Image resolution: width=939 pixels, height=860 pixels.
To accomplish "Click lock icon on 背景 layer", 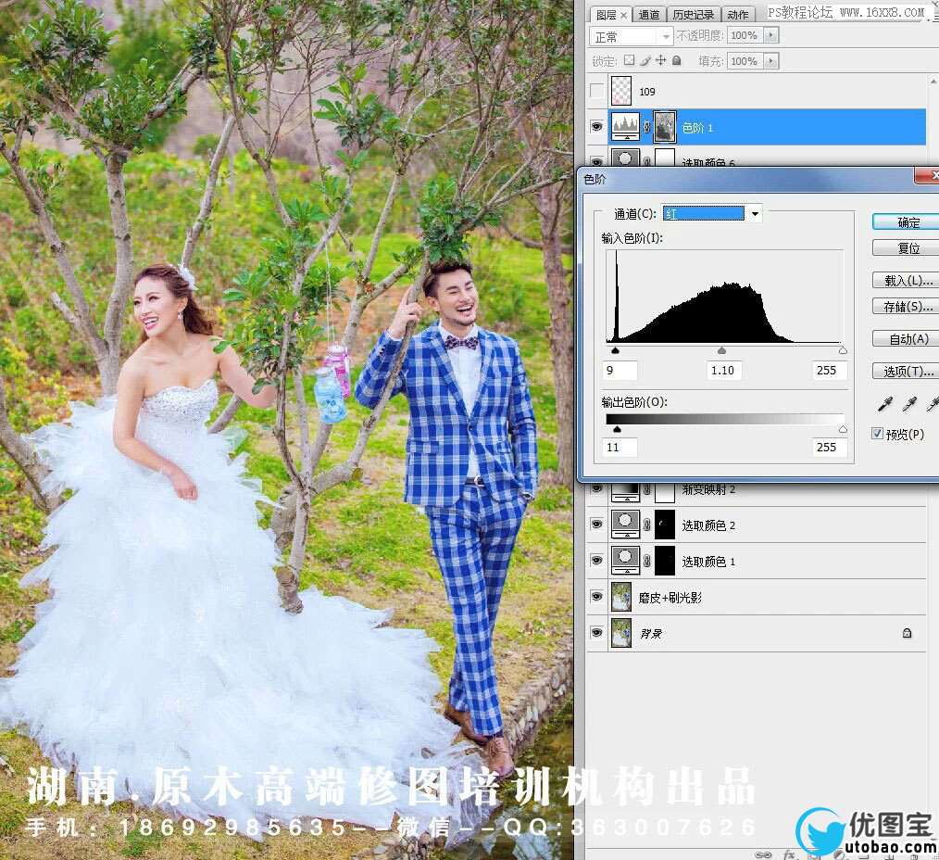I will click(907, 633).
